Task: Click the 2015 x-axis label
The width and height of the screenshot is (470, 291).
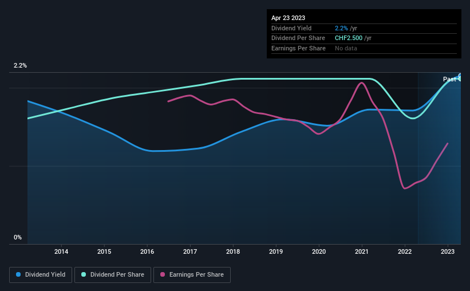Action: coord(104,251)
